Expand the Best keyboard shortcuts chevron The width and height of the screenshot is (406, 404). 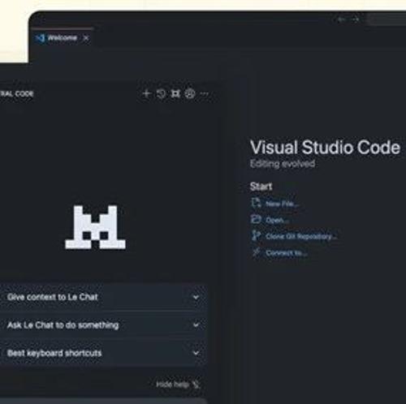(196, 353)
